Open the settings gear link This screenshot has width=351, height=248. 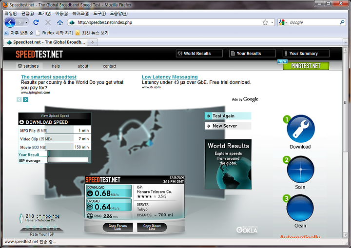tap(28, 66)
